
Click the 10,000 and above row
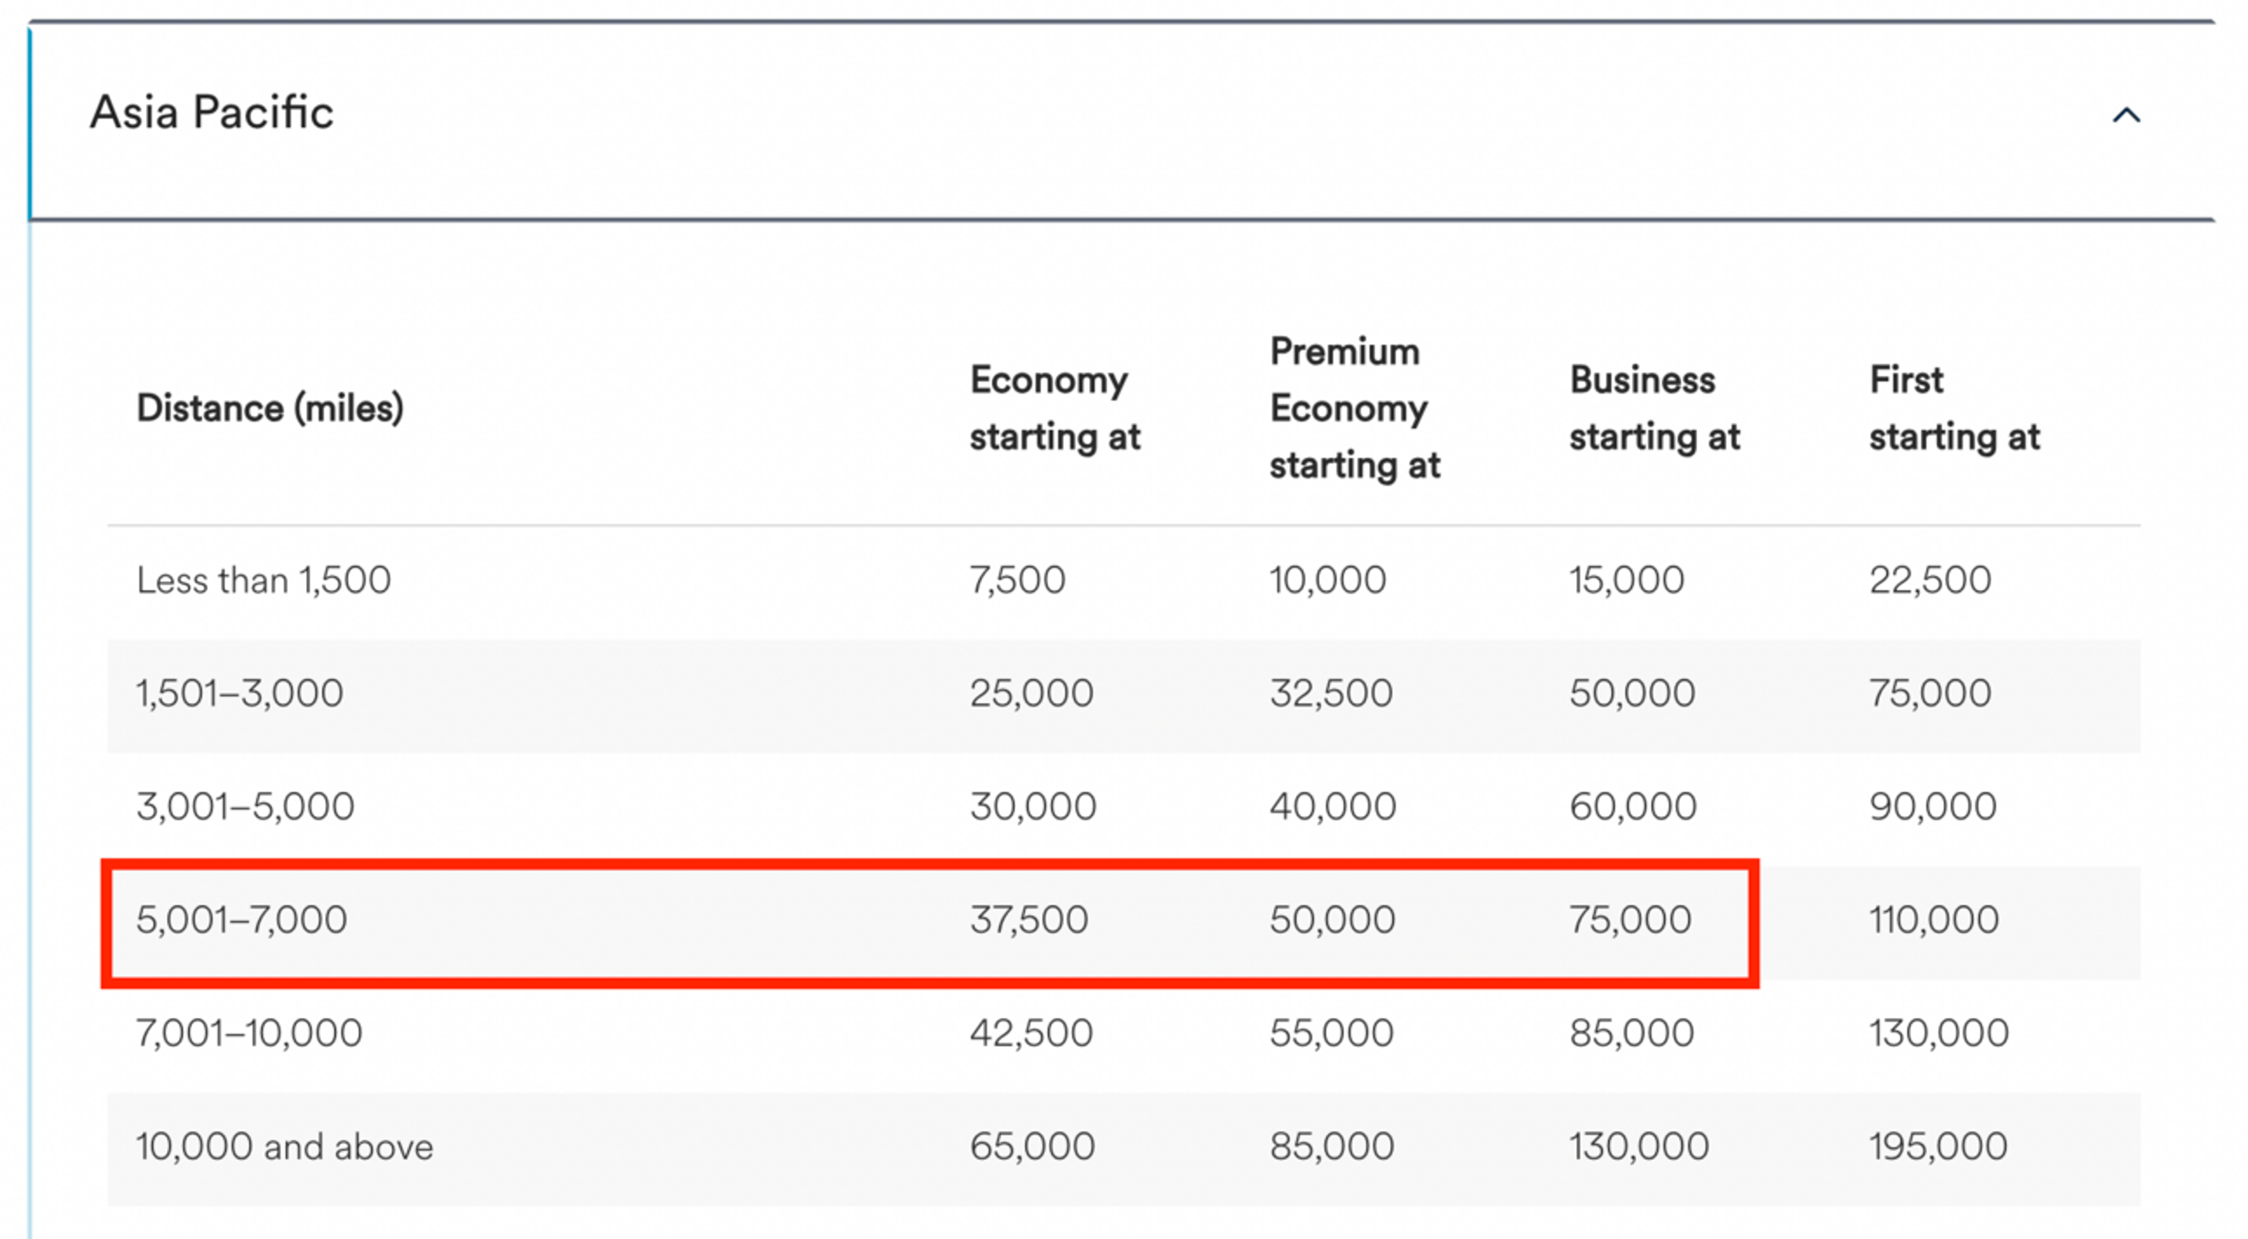pos(1124,1150)
